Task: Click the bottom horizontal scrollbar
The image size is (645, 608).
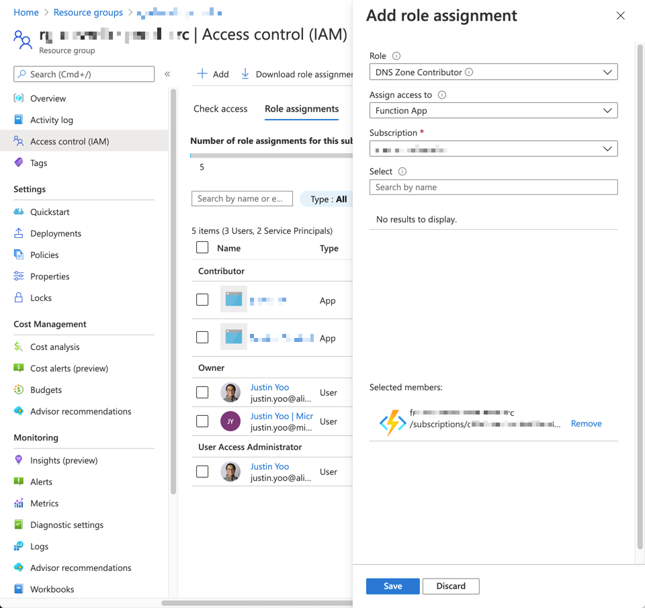Action: (257, 603)
